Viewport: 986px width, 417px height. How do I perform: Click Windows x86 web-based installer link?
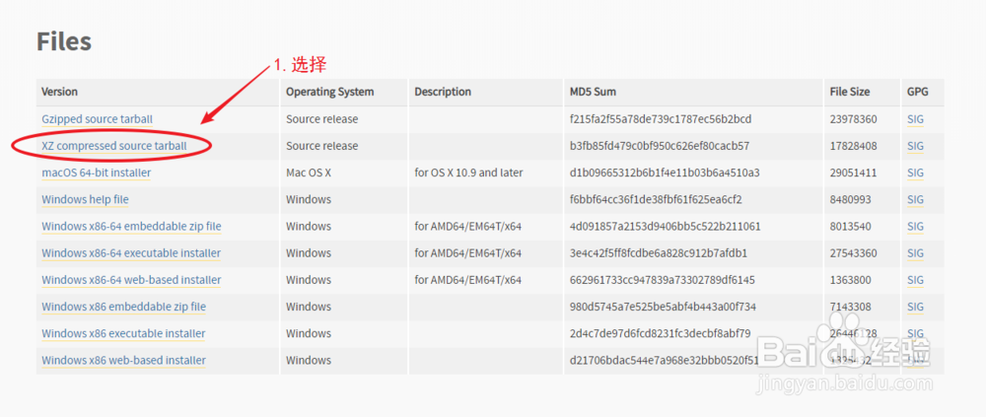pyautogui.click(x=123, y=360)
